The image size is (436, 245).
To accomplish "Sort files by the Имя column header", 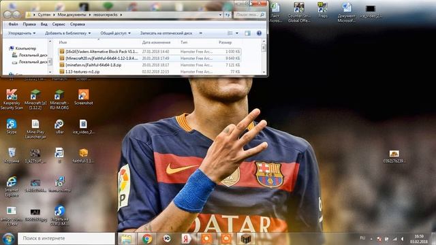I will click(x=63, y=42).
